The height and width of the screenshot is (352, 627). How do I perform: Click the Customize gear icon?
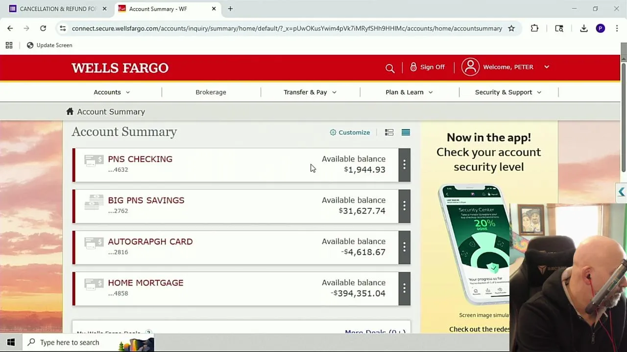pyautogui.click(x=333, y=132)
